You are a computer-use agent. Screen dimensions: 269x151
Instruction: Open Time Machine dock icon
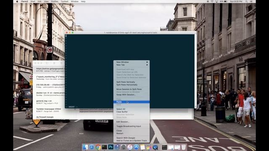(123, 147)
